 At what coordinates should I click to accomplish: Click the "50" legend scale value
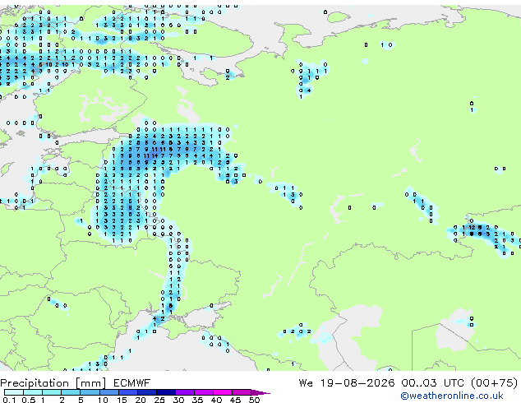(255, 400)
